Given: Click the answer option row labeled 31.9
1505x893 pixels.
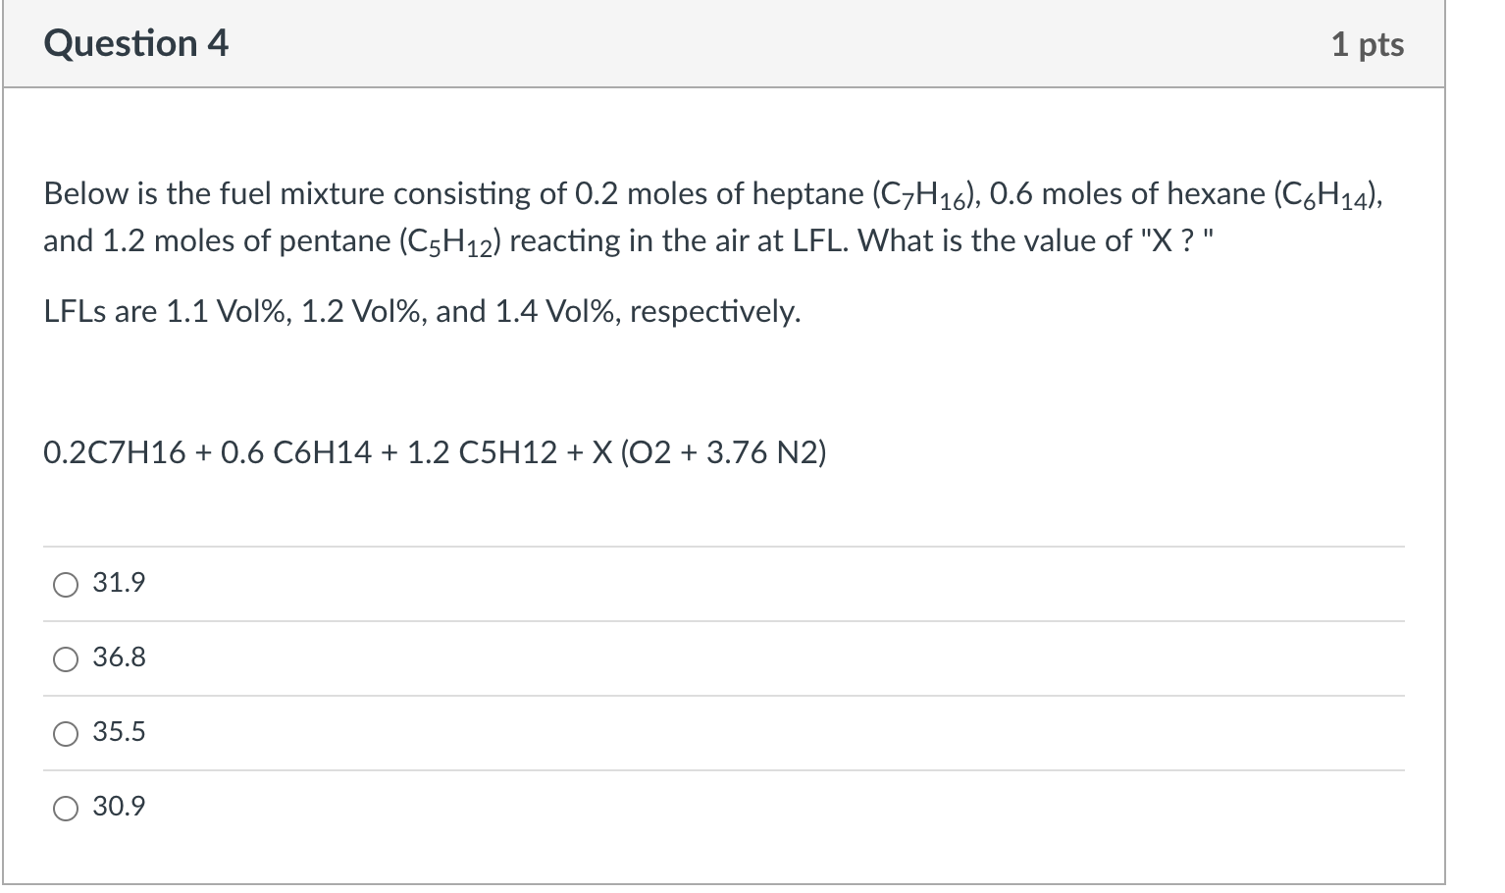Looking at the screenshot, I should click(x=119, y=583).
